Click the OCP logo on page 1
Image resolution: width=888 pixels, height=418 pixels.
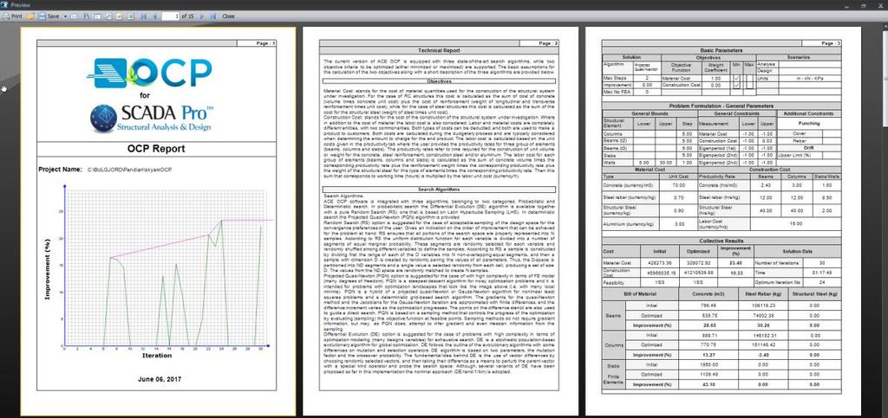click(149, 73)
